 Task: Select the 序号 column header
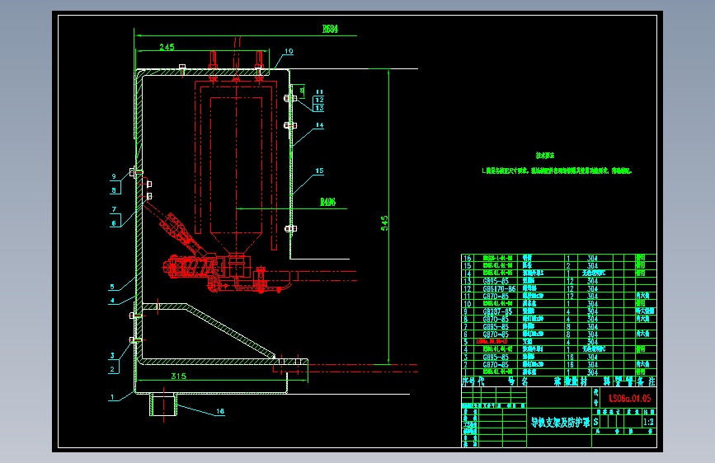[x=469, y=381]
